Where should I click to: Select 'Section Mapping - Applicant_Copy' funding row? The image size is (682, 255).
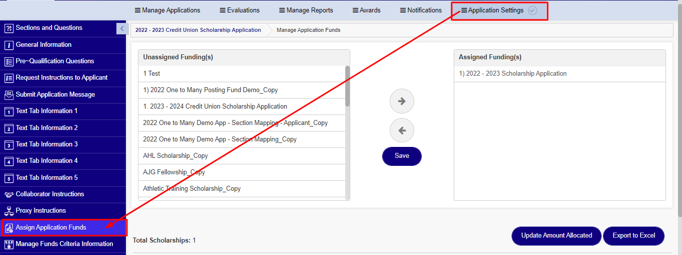pos(242,123)
